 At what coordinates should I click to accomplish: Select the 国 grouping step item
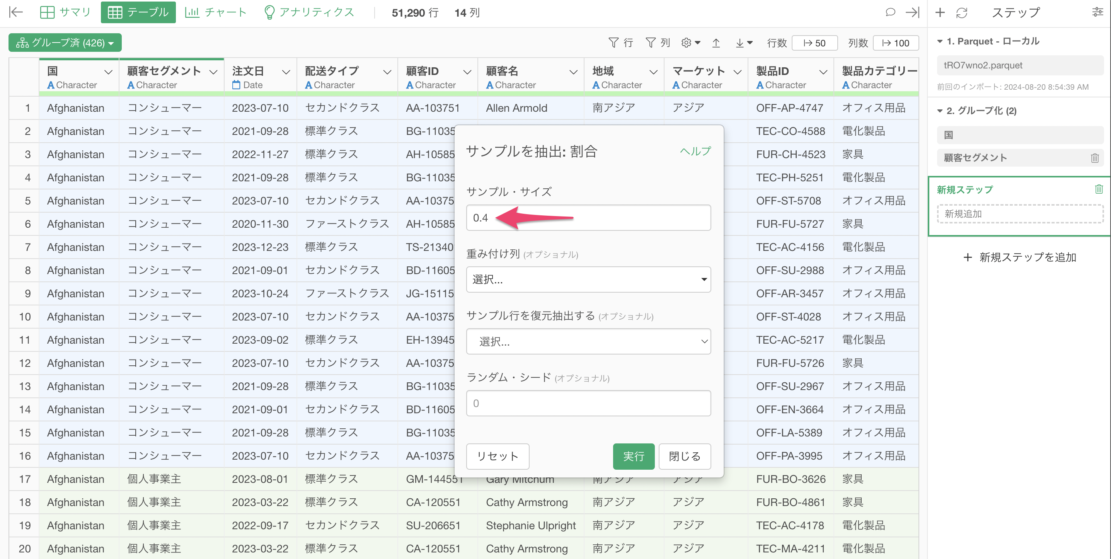(1020, 135)
